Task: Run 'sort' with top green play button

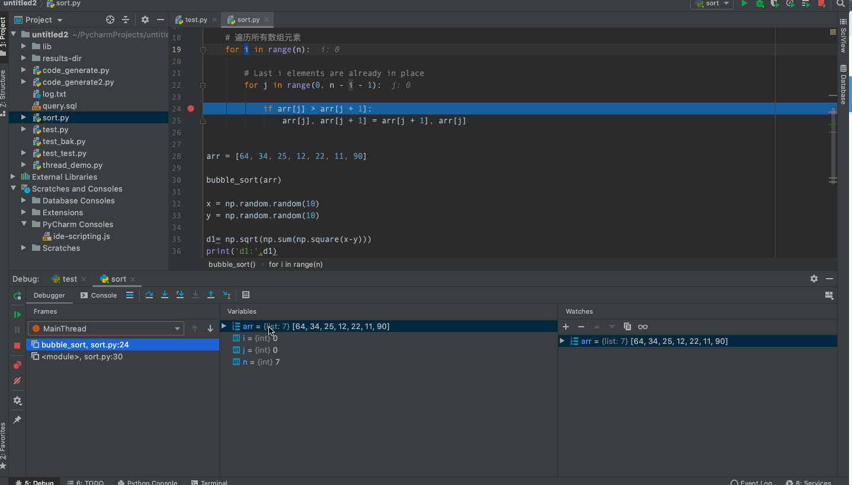Action: click(745, 4)
